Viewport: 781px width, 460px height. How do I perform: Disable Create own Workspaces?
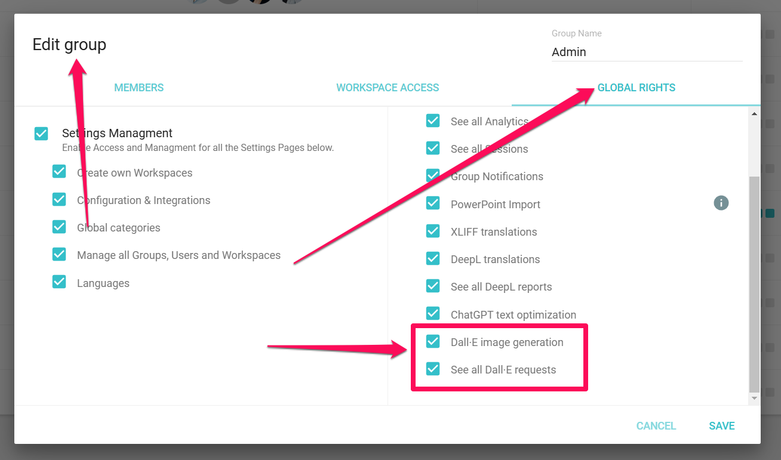(59, 172)
